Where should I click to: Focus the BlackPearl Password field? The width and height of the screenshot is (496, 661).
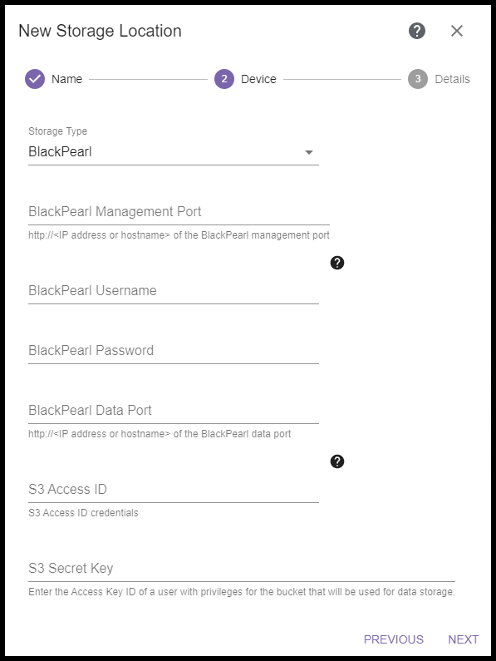point(173,351)
